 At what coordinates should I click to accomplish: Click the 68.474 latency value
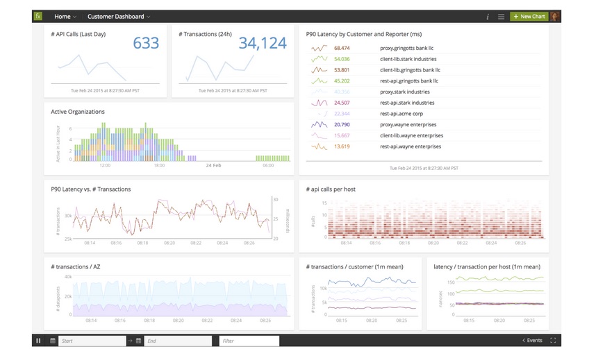click(x=342, y=48)
